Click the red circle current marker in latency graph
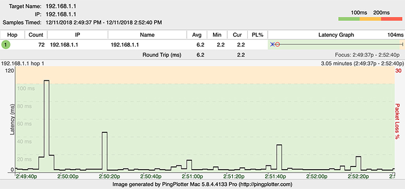405x189 pixels. (277, 44)
